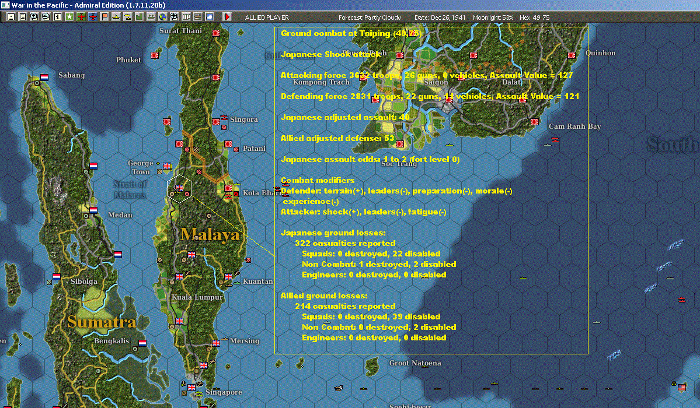Viewport: 700px width, 408px height.
Task: Click the single yellow ship toolbar icon
Action: point(116,17)
